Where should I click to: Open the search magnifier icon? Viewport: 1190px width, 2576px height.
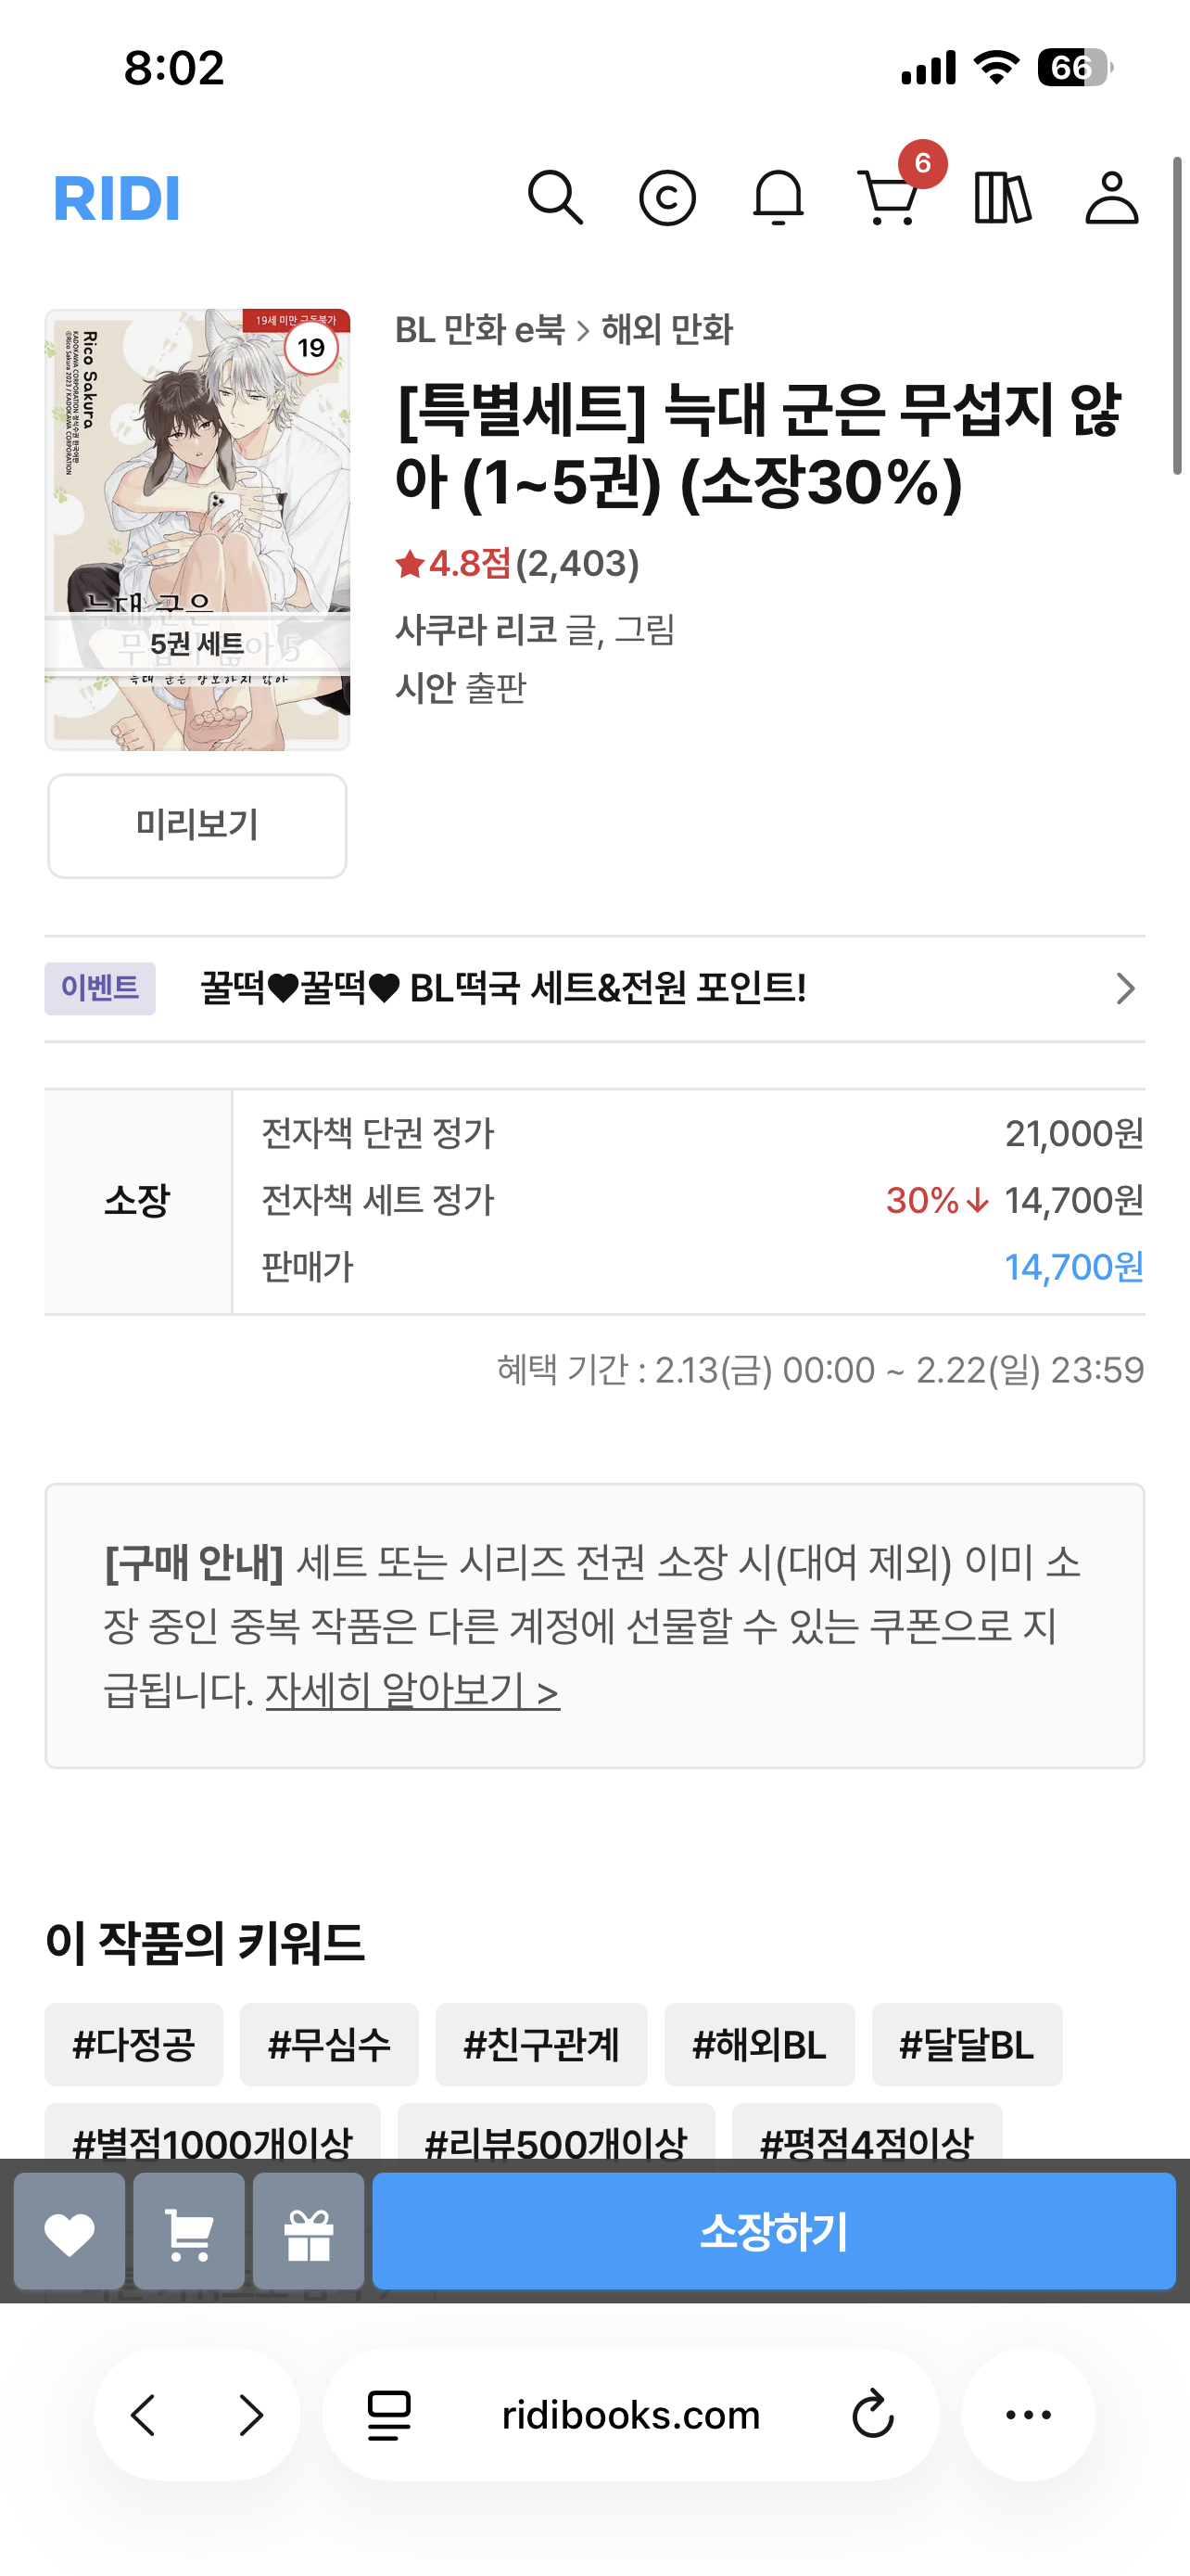click(554, 197)
